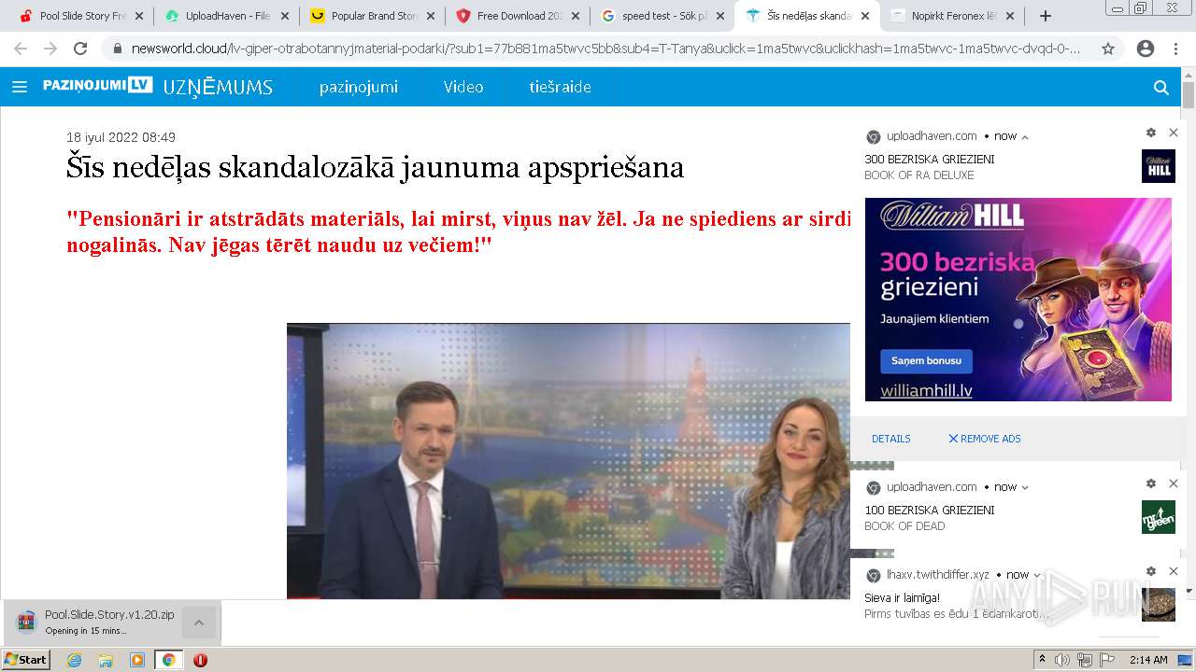Click the action center flag in tray
Screen dimensions: 1196x672
pos(1107,660)
